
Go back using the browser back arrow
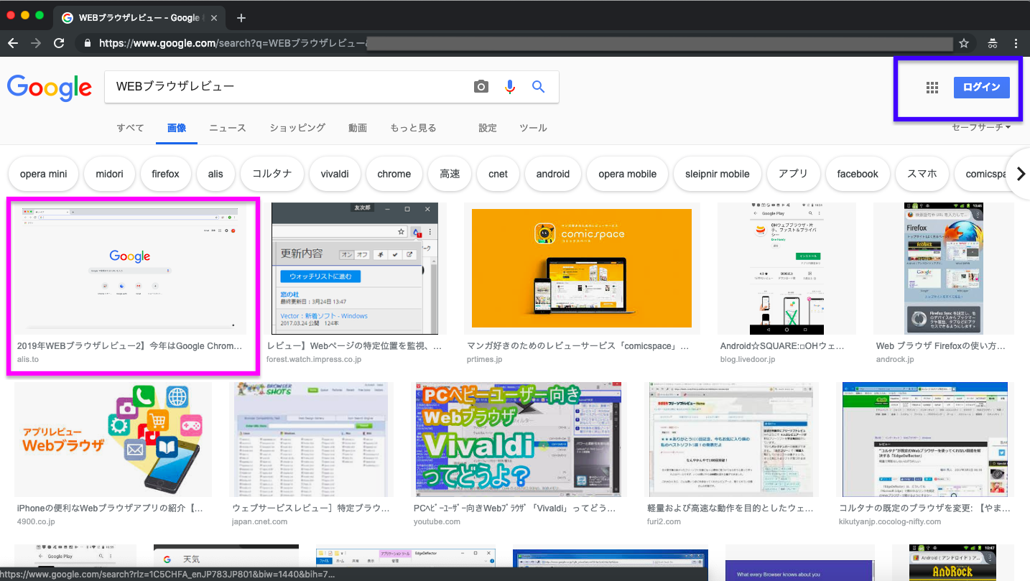[13, 43]
